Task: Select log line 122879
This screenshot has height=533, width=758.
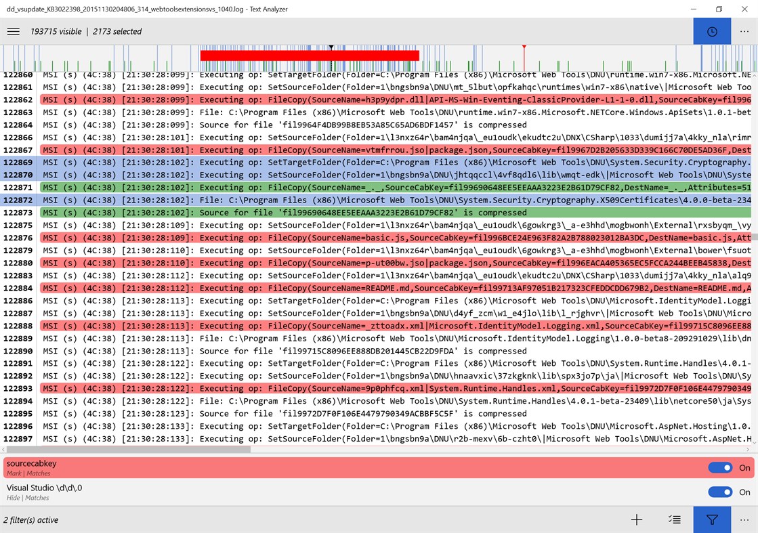Action: (377, 251)
